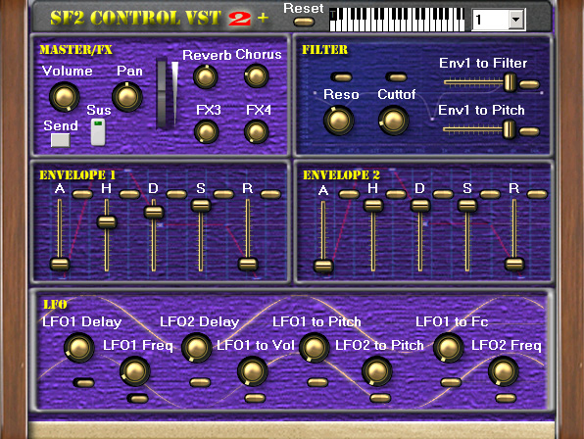Click pill button beside Env1 to Filter slider

[x=529, y=84]
